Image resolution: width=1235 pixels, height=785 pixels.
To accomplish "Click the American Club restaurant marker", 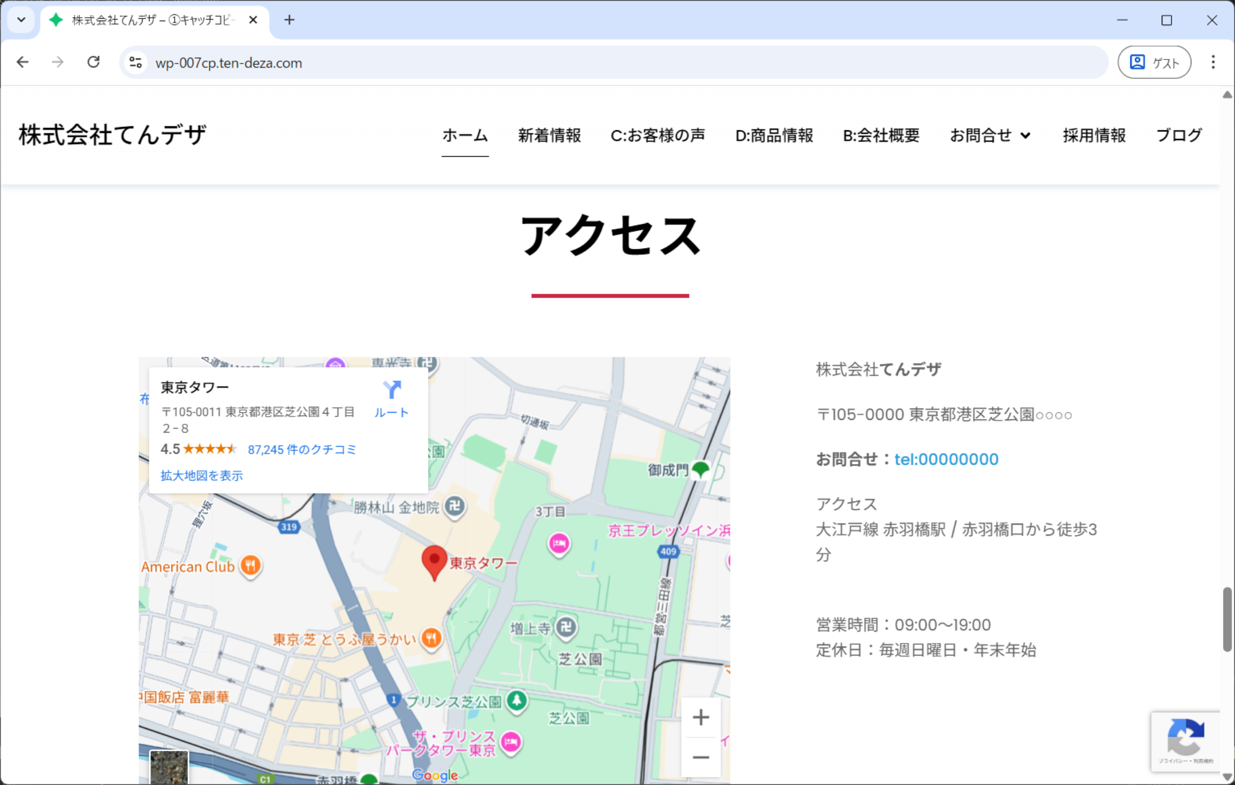I will [250, 566].
